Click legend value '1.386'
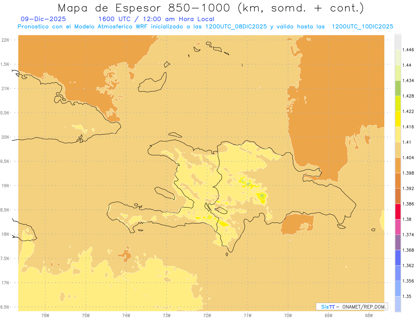 (408, 204)
